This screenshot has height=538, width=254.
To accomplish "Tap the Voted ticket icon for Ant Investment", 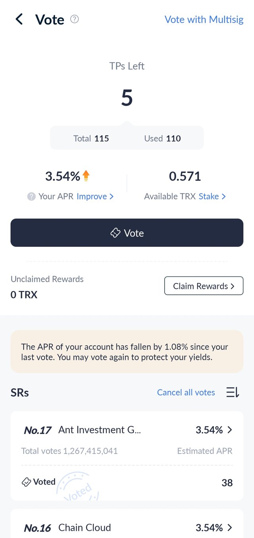I will [x=26, y=482].
